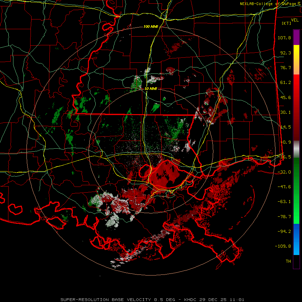Select the 61.2 velocity scale value
This screenshot has width=302, height=302.
pyautogui.click(x=286, y=83)
